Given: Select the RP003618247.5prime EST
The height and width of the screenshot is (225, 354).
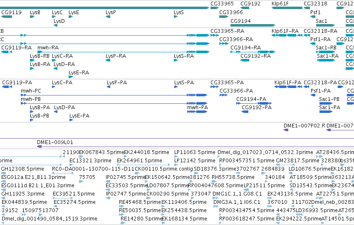Looking at the screenshot, I should [x=220, y=223].
